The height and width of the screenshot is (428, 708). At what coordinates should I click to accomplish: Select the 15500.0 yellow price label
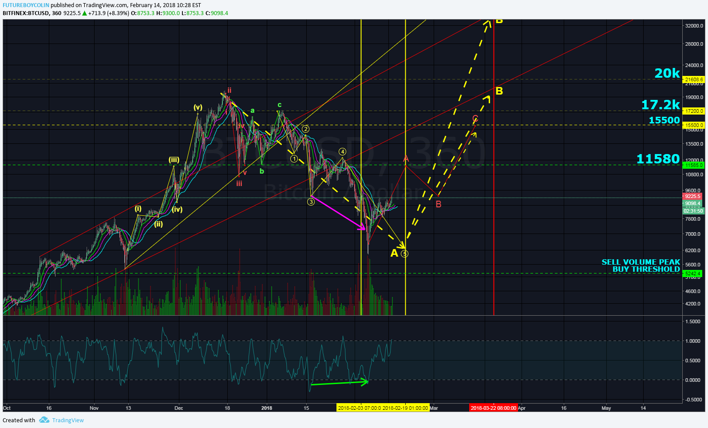(x=694, y=125)
